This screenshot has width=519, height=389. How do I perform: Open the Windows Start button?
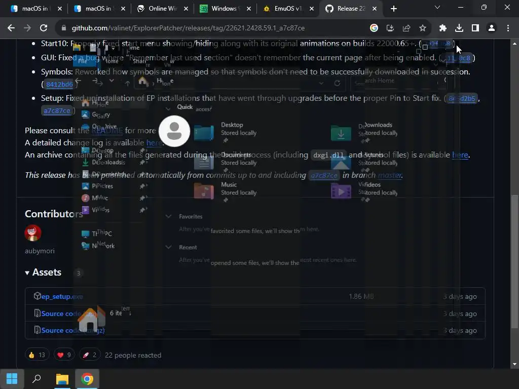(12, 379)
